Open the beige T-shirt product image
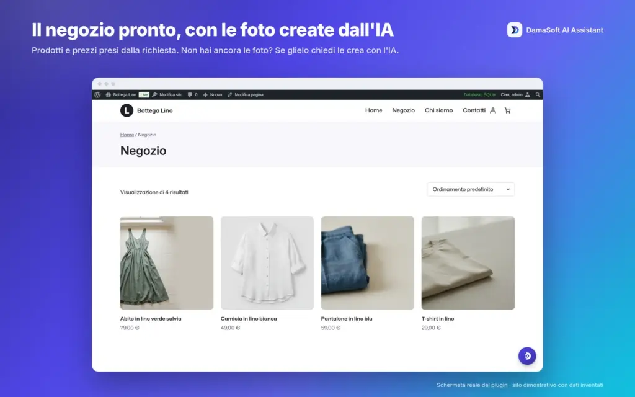This screenshot has height=397, width=635. [468, 263]
